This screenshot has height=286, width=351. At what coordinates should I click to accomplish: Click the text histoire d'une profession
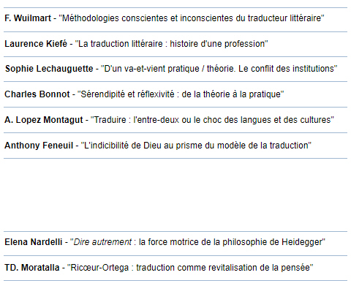217,44
